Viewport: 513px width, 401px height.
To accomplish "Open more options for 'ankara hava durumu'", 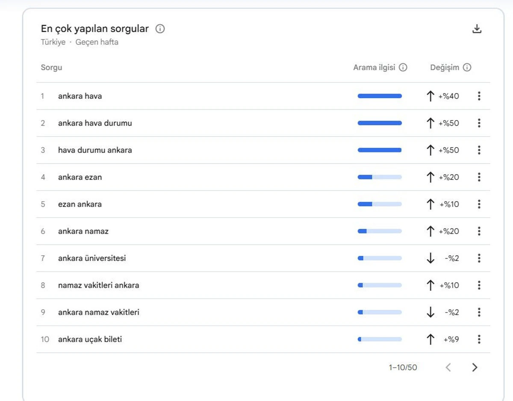I will (479, 123).
